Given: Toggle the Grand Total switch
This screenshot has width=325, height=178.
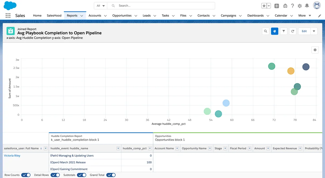Looking at the screenshot, I should point(111,175).
